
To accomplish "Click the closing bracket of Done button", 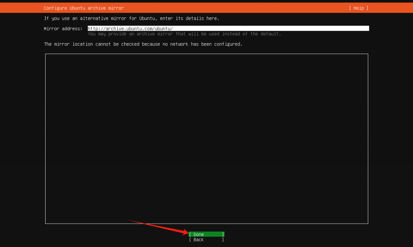I will click(x=223, y=235).
